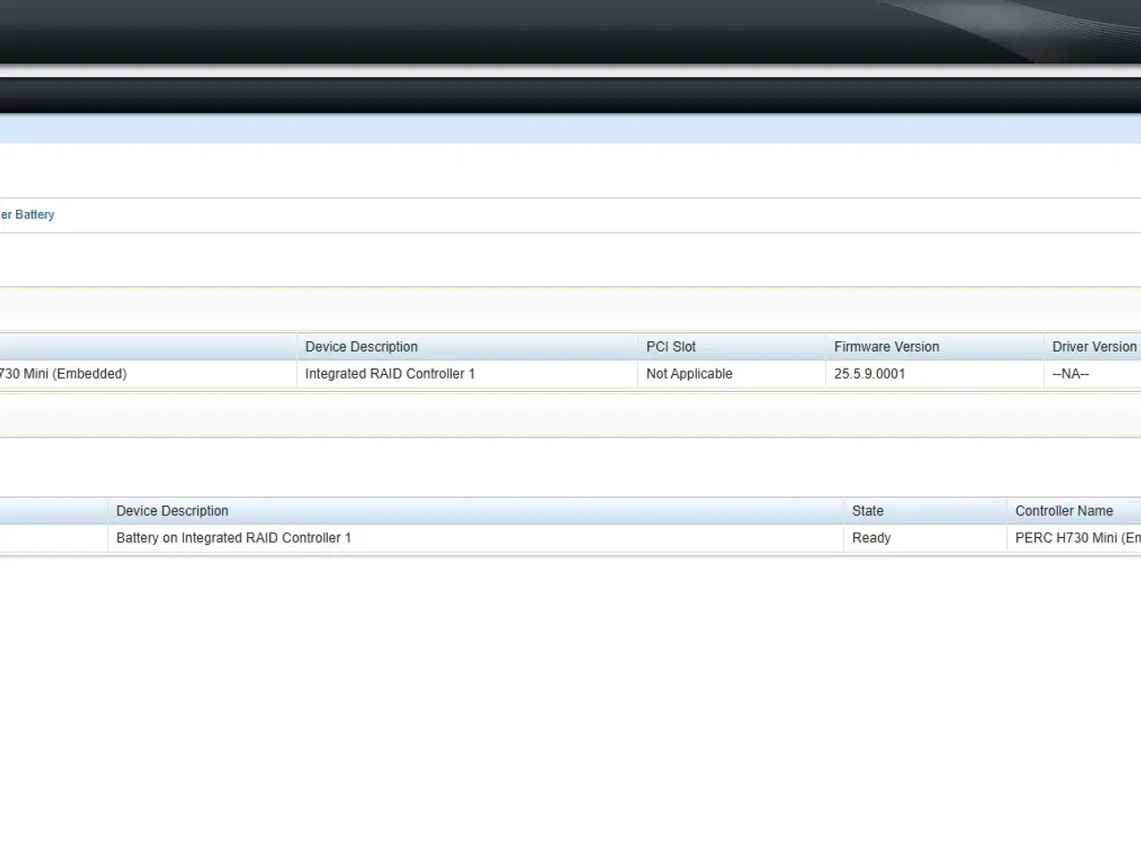Sort by the Firmware Version column
This screenshot has width=1141, height=855.
pos(886,346)
